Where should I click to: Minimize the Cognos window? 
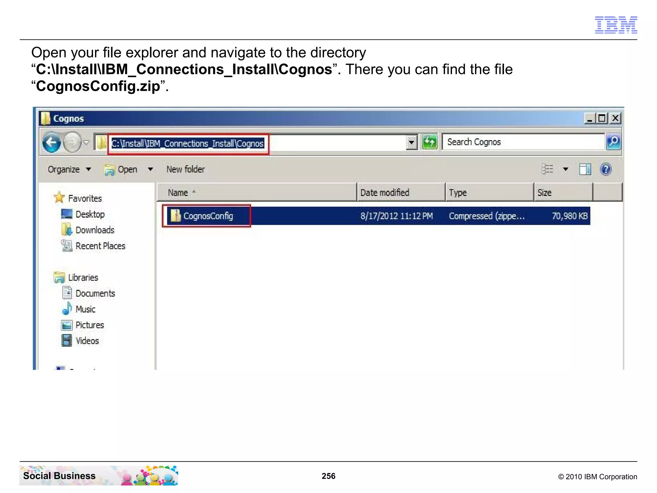pyautogui.click(x=590, y=118)
